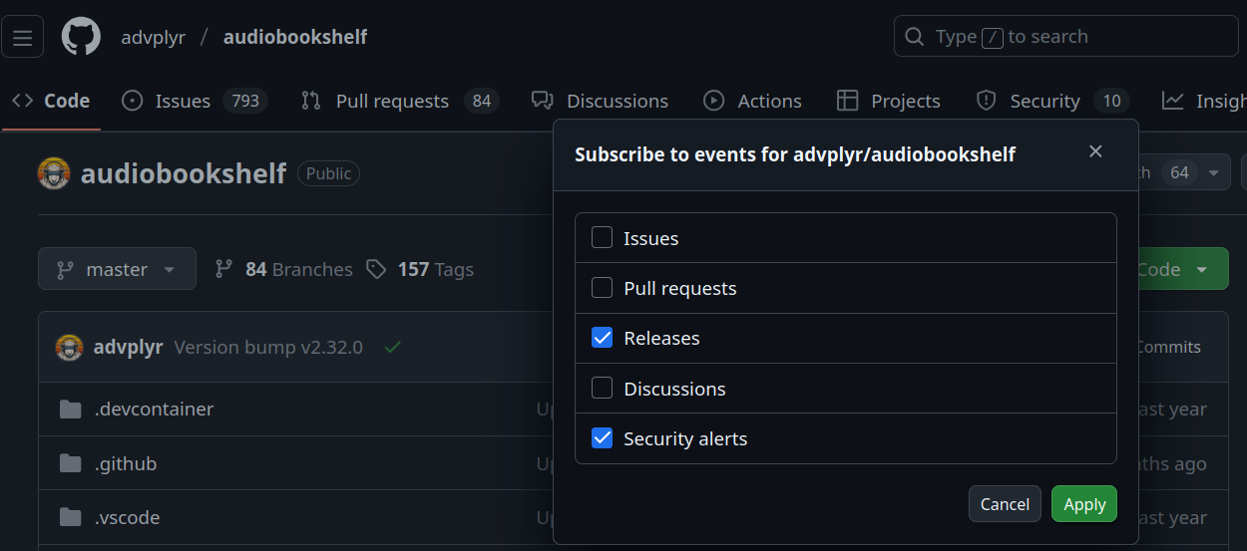
Task: Click the advplyr commit author avatar
Action: tap(69, 347)
